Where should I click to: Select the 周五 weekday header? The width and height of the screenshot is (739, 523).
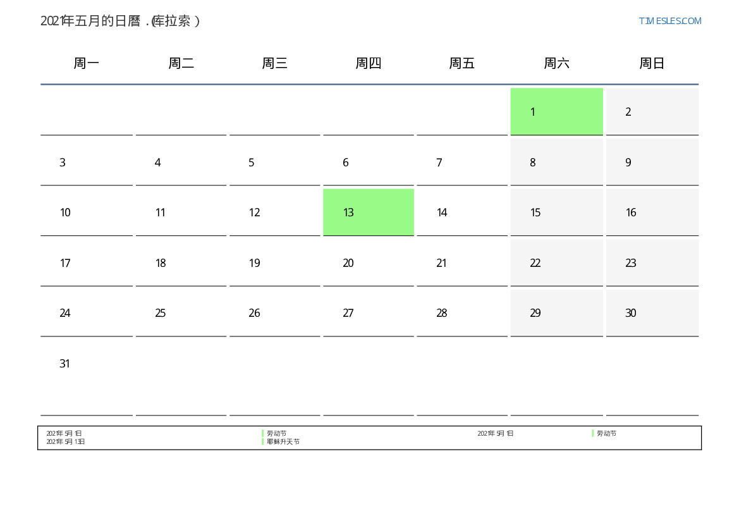click(x=462, y=63)
